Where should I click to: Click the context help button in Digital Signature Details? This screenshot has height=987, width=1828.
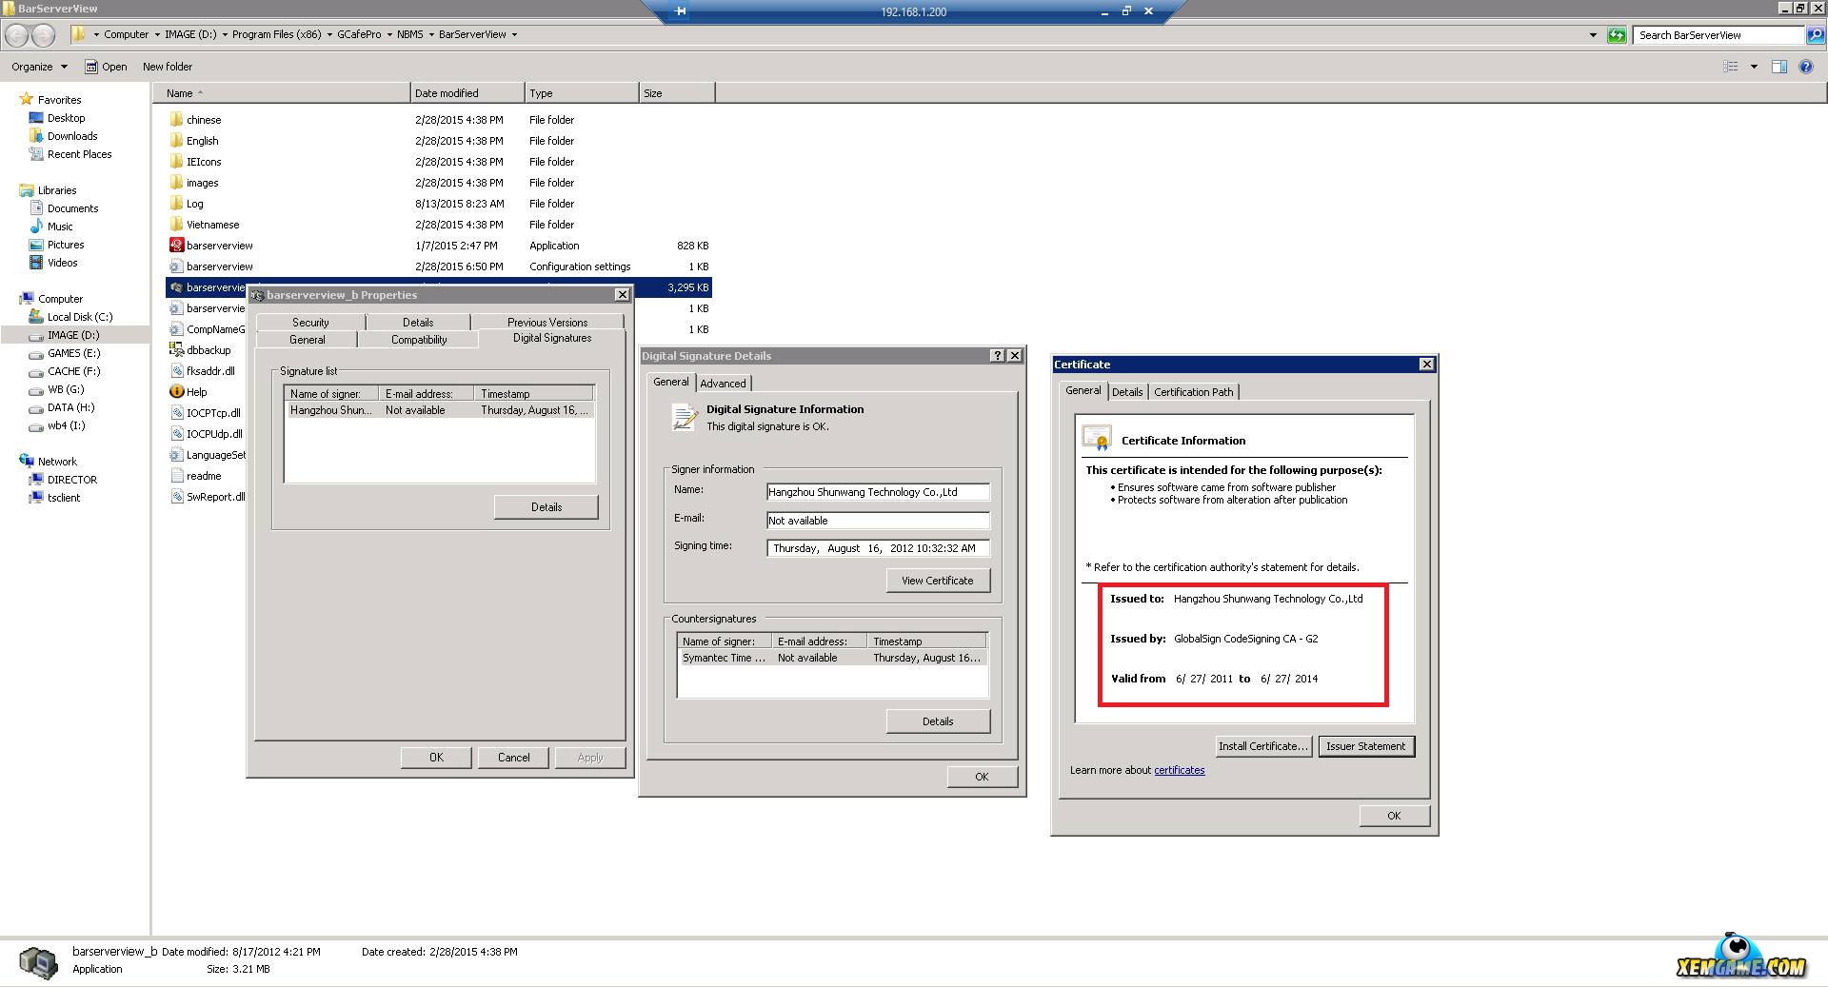tap(997, 355)
